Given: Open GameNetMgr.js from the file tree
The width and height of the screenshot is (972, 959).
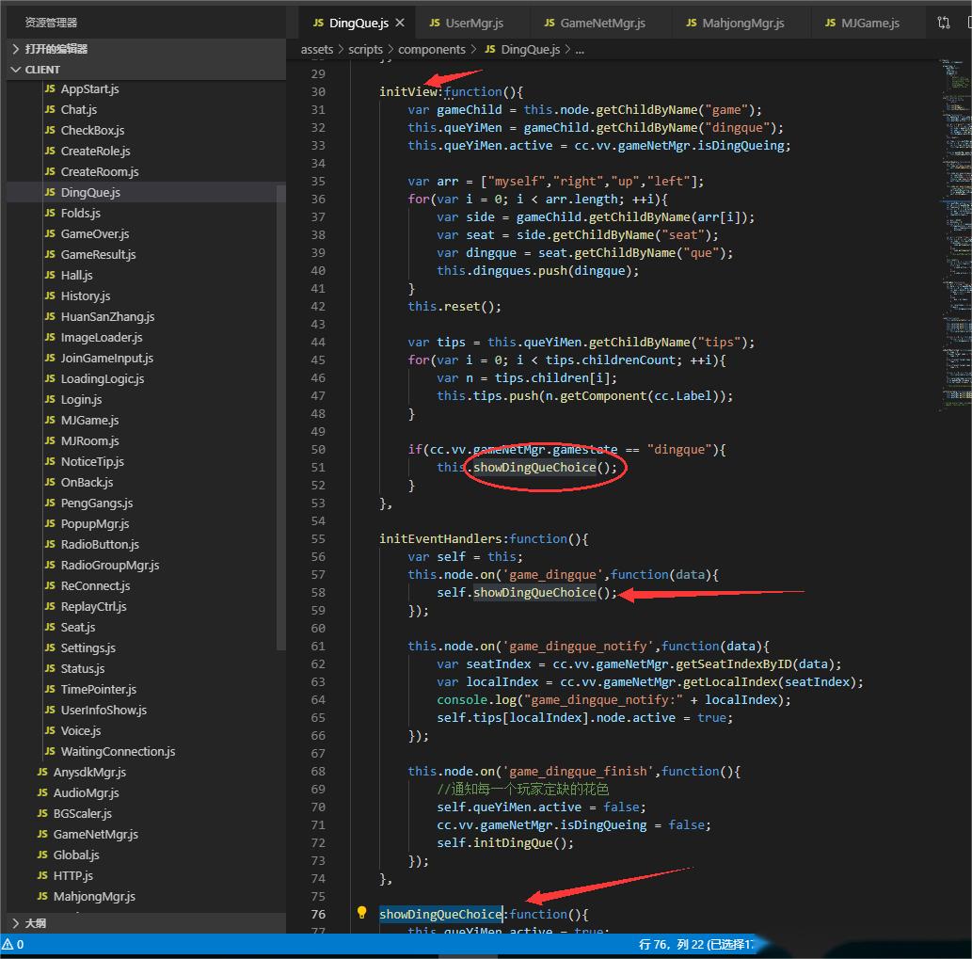Looking at the screenshot, I should pyautogui.click(x=95, y=834).
